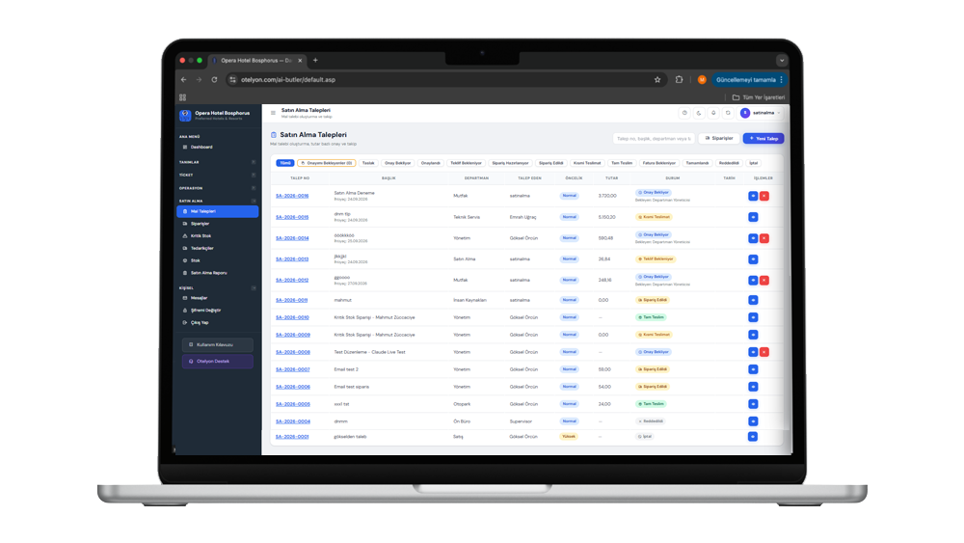Open the SA-2026-0014 request link

pyautogui.click(x=292, y=238)
